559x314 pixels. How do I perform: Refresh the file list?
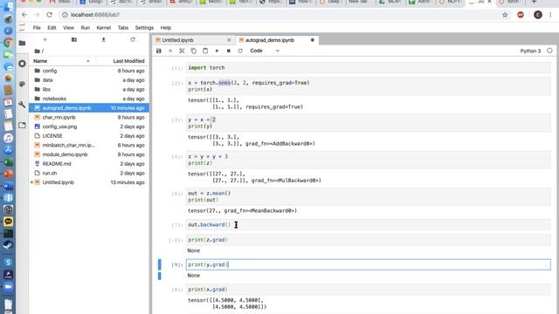click(x=133, y=39)
